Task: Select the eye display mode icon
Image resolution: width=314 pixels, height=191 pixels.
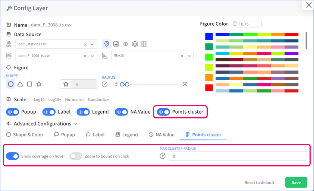Action: point(126,44)
